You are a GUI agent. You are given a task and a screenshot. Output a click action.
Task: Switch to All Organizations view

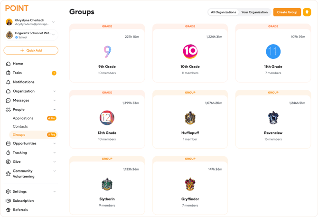point(223,12)
